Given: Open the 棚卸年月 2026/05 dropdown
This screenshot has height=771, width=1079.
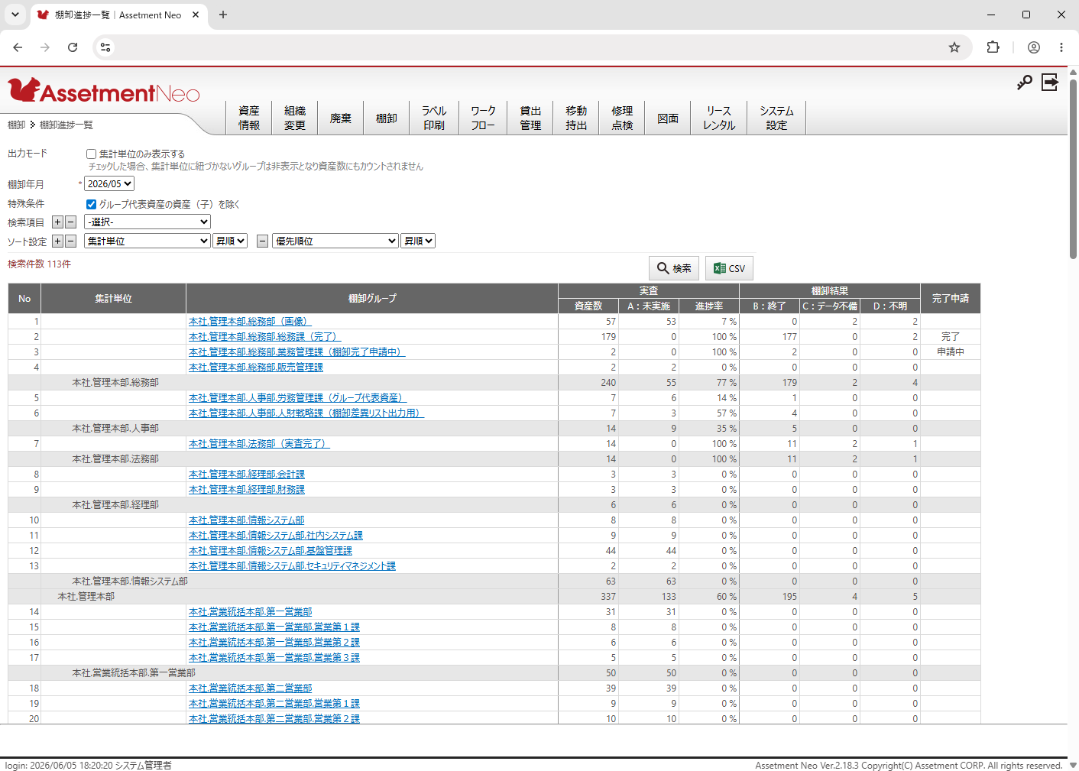Looking at the screenshot, I should click(x=109, y=184).
